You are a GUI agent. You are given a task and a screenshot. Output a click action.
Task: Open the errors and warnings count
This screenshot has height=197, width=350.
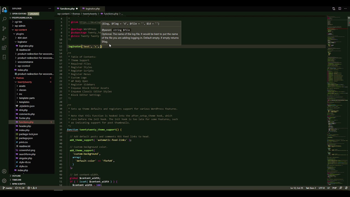click(32, 188)
